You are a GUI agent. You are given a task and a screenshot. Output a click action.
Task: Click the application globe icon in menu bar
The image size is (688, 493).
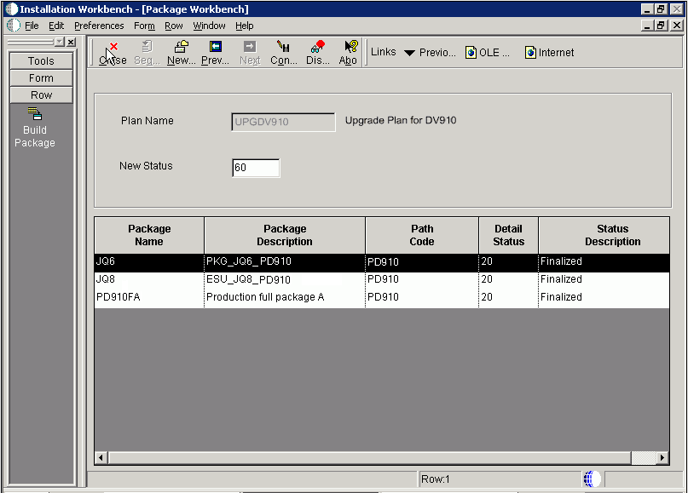(13, 26)
